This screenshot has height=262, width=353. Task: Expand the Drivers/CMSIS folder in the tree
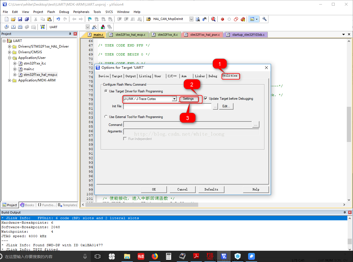pos(10,52)
